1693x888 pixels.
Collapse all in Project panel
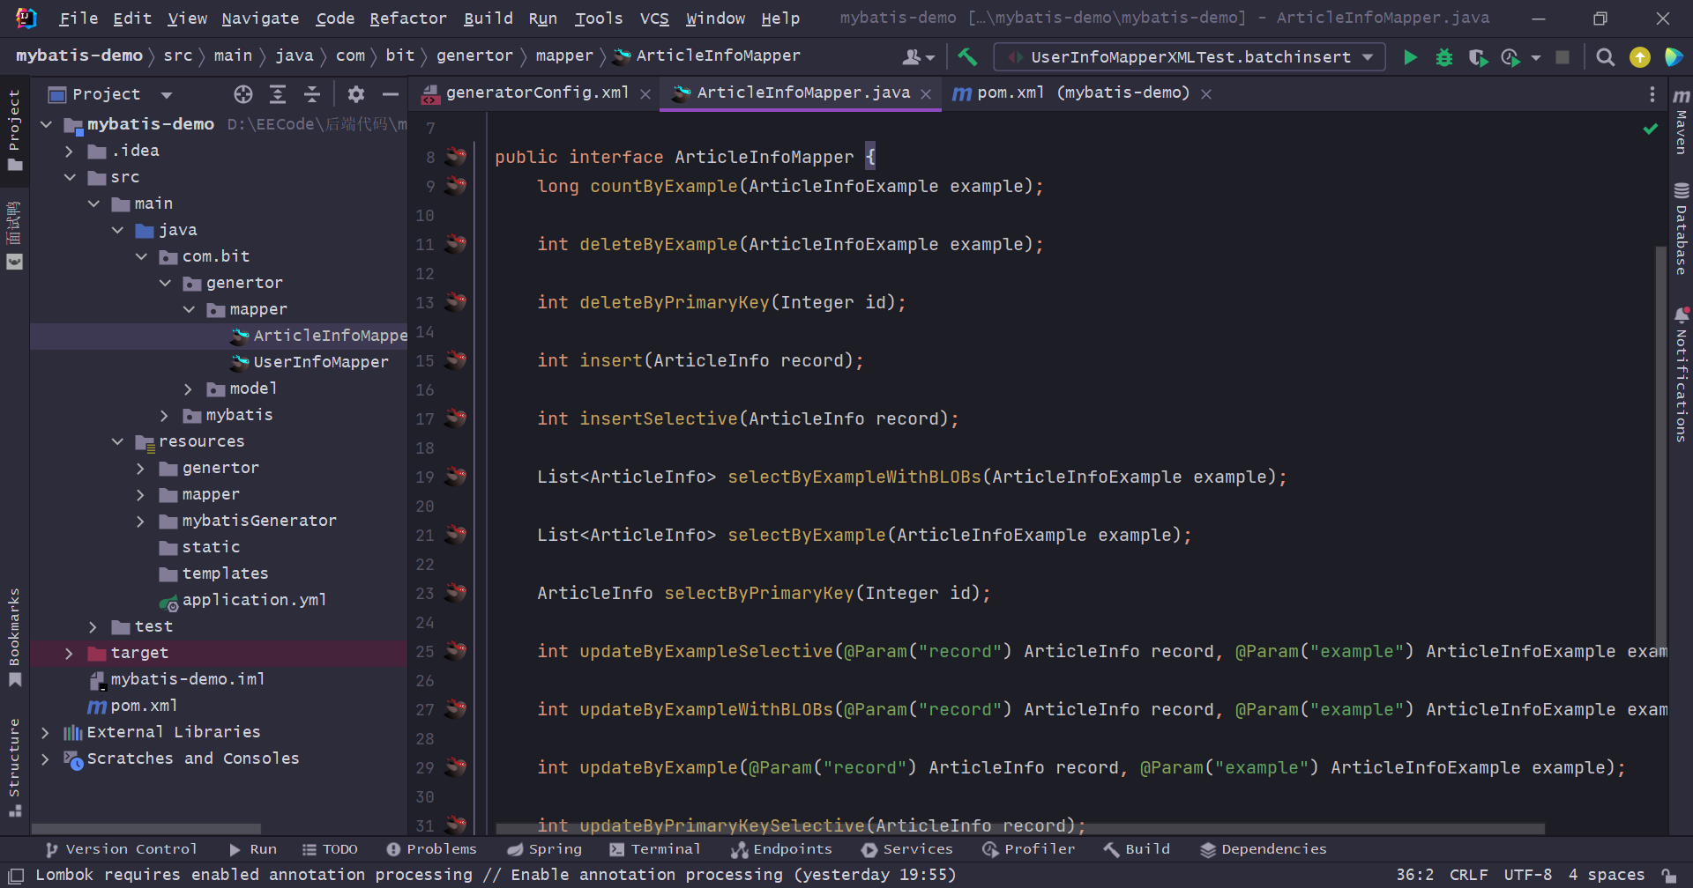[x=311, y=94]
